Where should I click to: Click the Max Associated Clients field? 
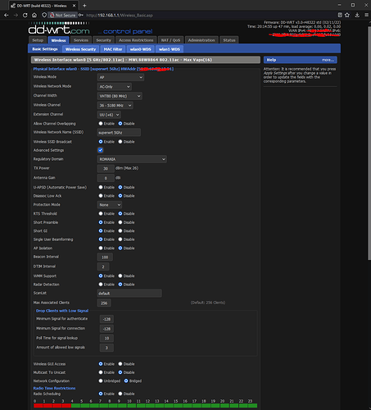[104, 303]
